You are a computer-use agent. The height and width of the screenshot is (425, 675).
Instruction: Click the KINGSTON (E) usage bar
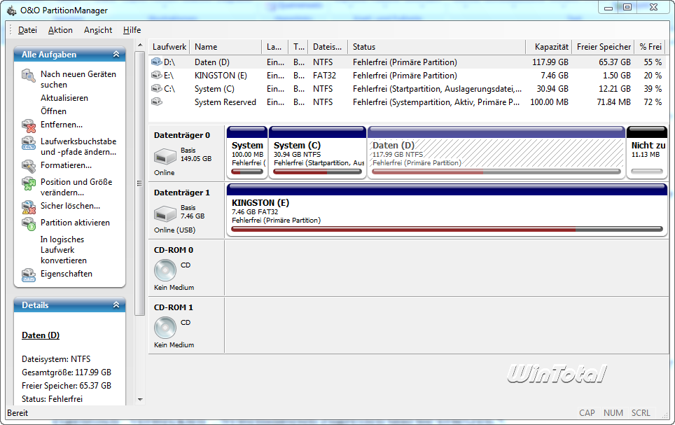click(447, 229)
